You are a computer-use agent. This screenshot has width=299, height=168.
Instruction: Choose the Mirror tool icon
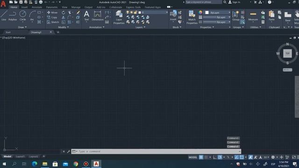coord(64,17)
